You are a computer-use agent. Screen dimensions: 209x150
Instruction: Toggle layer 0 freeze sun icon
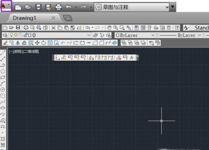pyautogui.click(x=16, y=35)
